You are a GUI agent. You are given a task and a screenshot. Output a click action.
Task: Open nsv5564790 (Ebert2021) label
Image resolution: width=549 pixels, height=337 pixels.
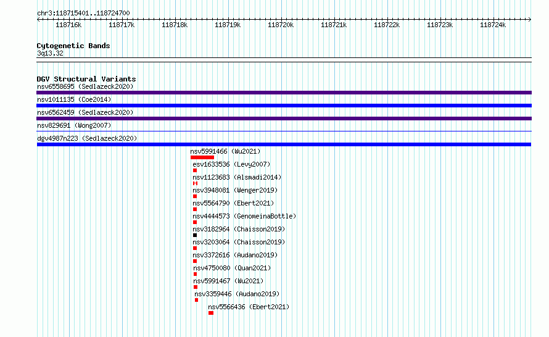coord(233,203)
